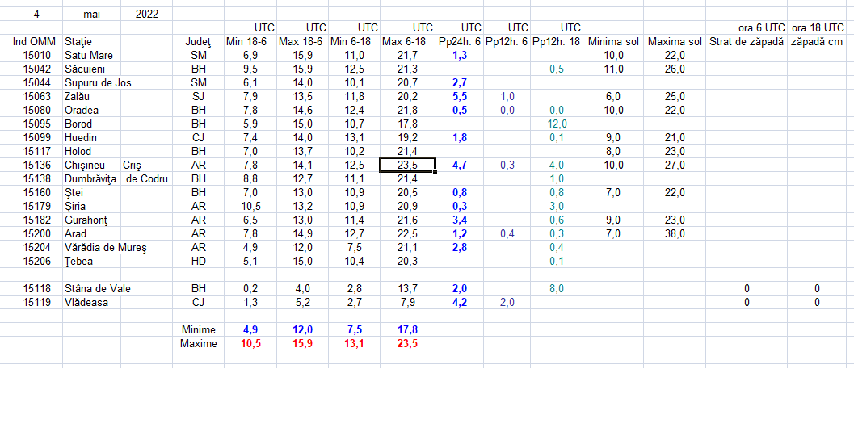
Task: Select the 'Pp12h: 18' header cell
Action: (x=557, y=41)
